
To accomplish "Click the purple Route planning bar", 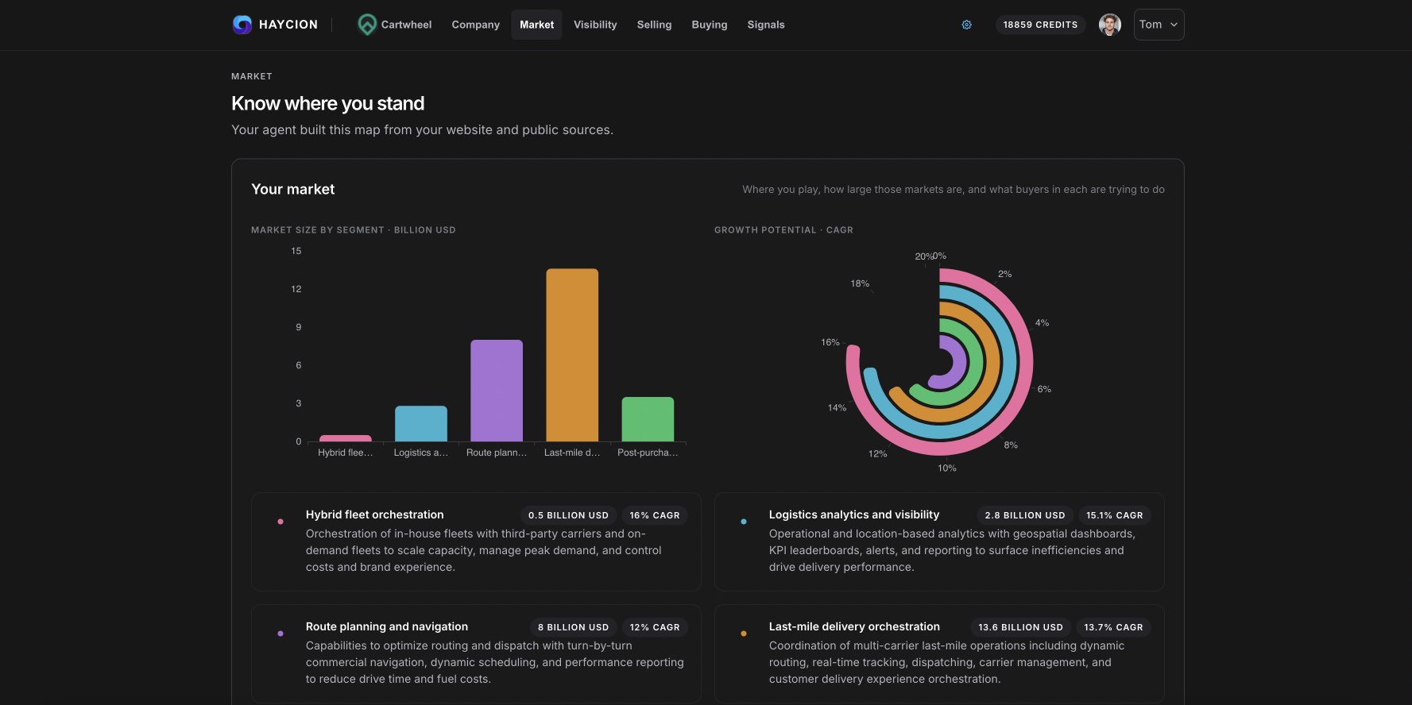I will click(x=497, y=391).
